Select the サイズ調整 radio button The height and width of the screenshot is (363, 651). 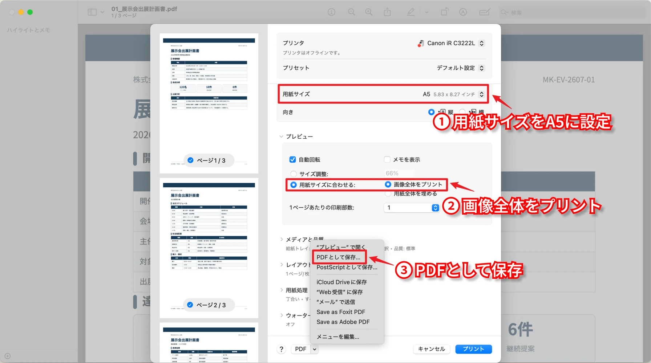pos(294,174)
